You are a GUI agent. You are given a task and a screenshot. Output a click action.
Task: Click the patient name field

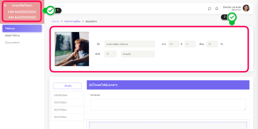click(x=130, y=44)
